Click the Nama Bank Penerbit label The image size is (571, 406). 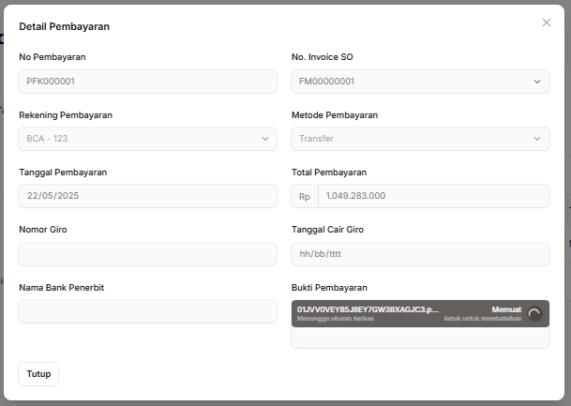pos(62,288)
